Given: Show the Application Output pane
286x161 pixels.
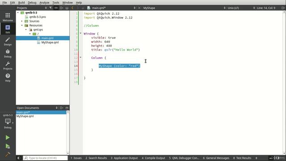Looking at the screenshot, I should click(x=124, y=158).
